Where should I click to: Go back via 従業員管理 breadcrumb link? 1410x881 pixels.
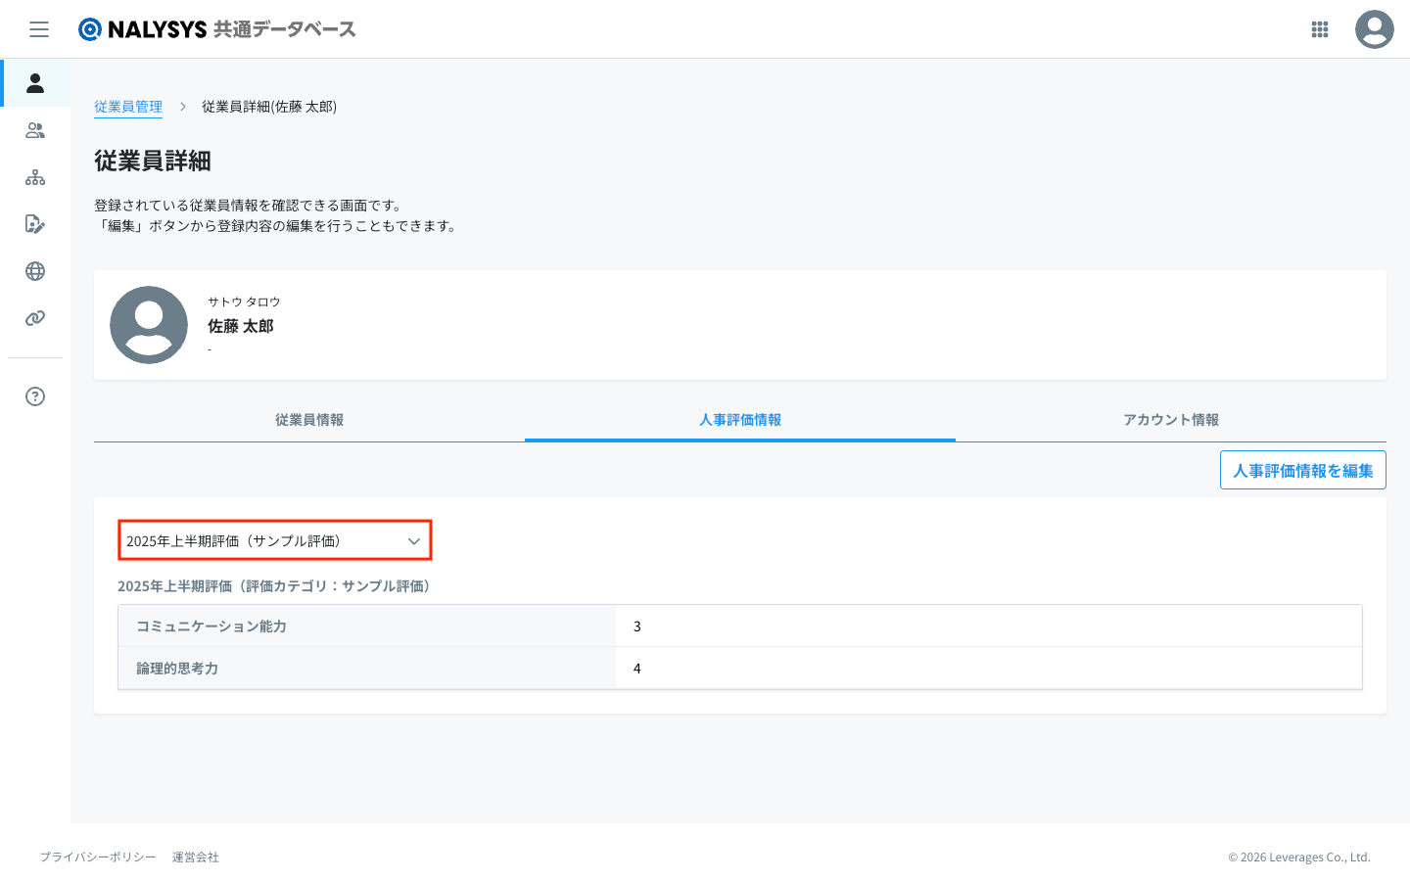coord(128,107)
